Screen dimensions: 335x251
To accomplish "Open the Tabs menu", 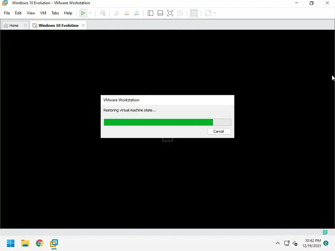I will pyautogui.click(x=55, y=13).
